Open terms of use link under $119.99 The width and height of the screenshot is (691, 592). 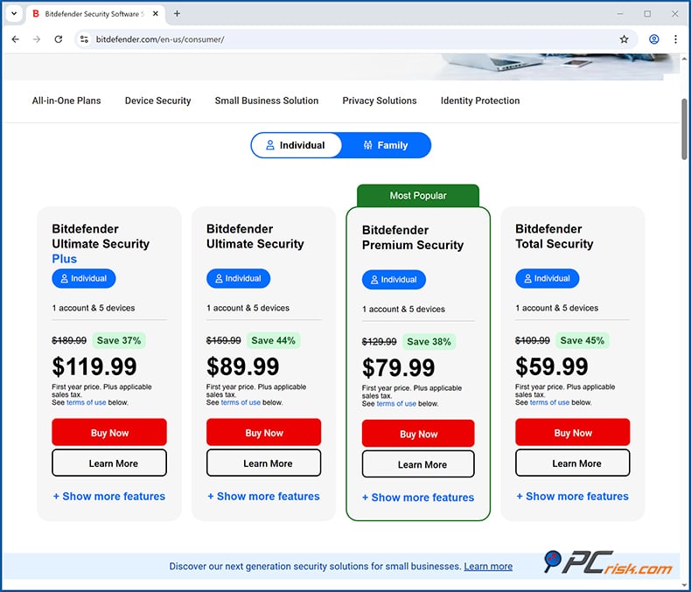87,402
